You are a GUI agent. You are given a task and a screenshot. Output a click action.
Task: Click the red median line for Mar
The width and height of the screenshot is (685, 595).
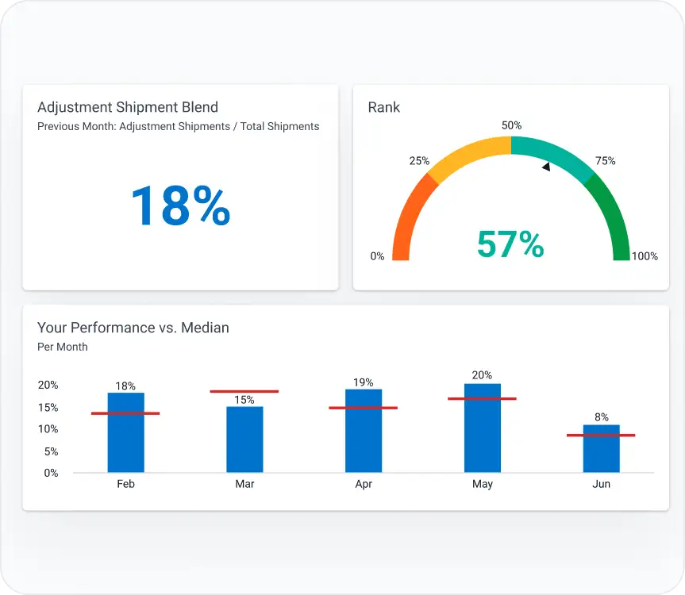point(244,391)
